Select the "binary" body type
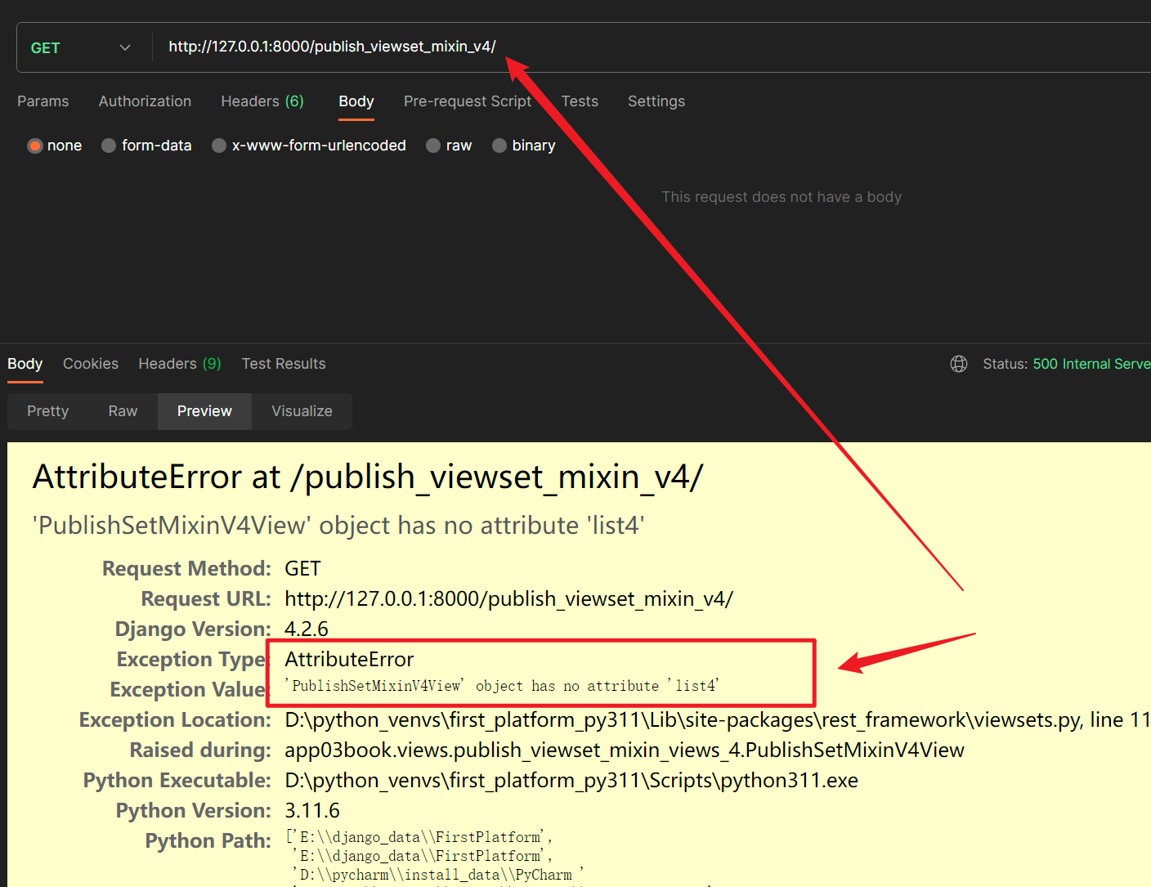This screenshot has height=887, width=1151. click(x=523, y=145)
